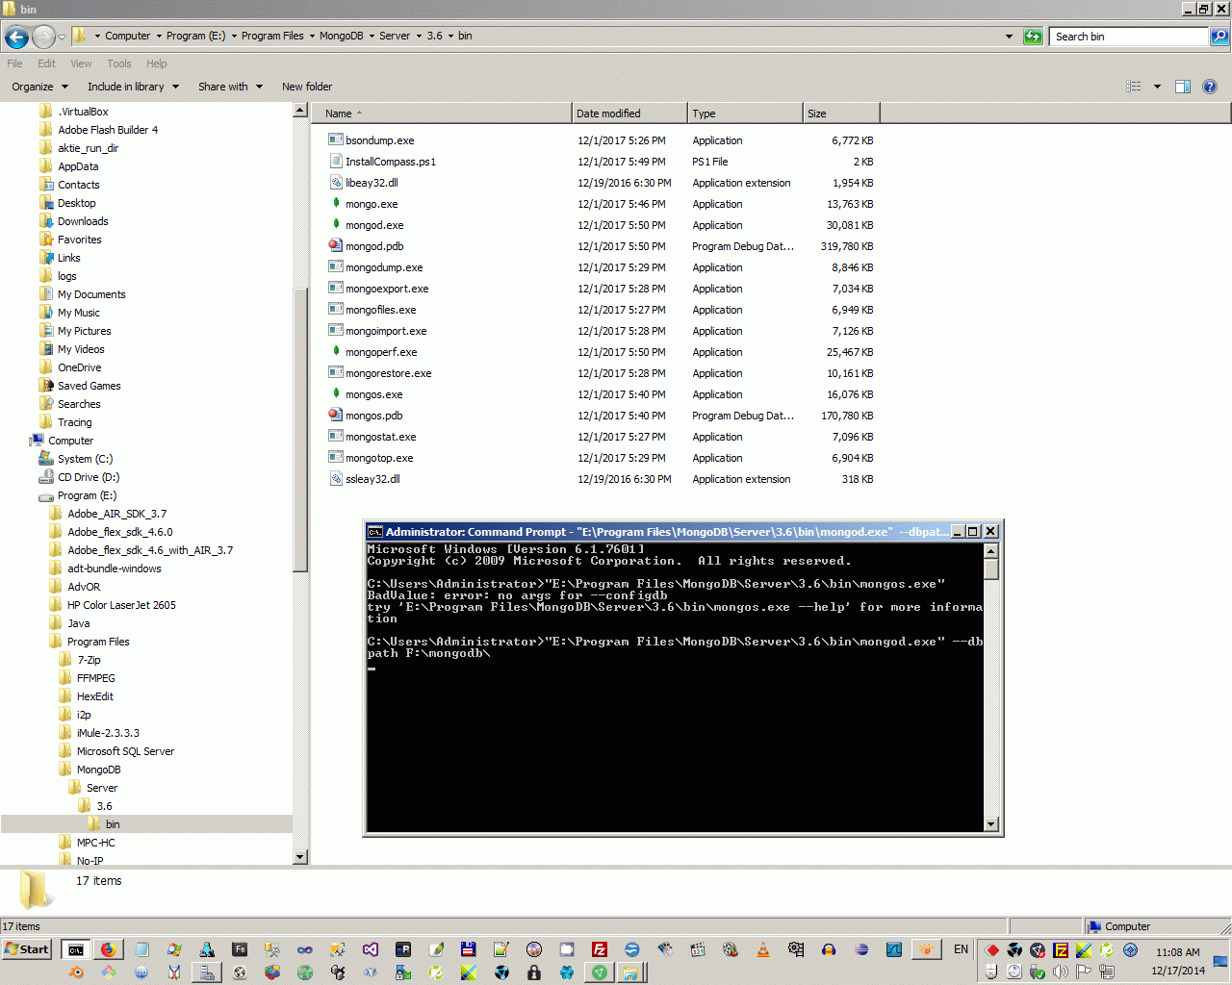Viewport: 1232px width, 985px height.
Task: Select MongoDB folder in tree
Action: coord(98,770)
